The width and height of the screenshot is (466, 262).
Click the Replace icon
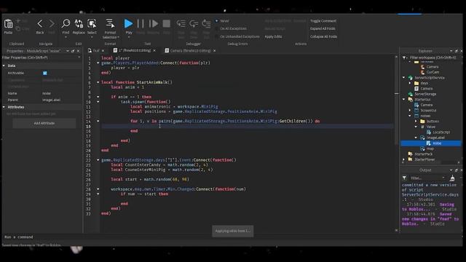tap(79, 23)
